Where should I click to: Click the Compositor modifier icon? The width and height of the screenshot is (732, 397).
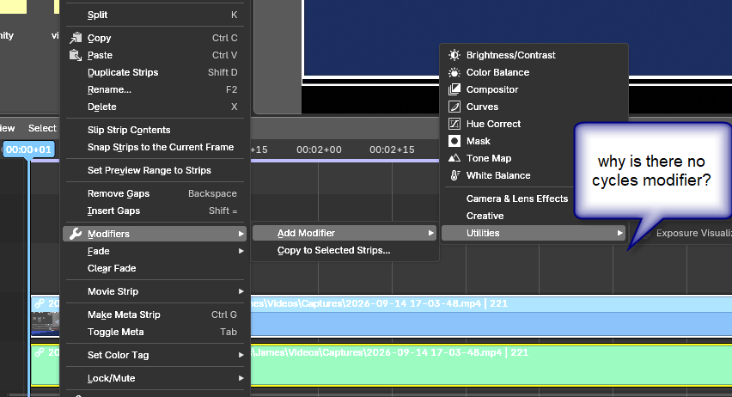tap(454, 89)
